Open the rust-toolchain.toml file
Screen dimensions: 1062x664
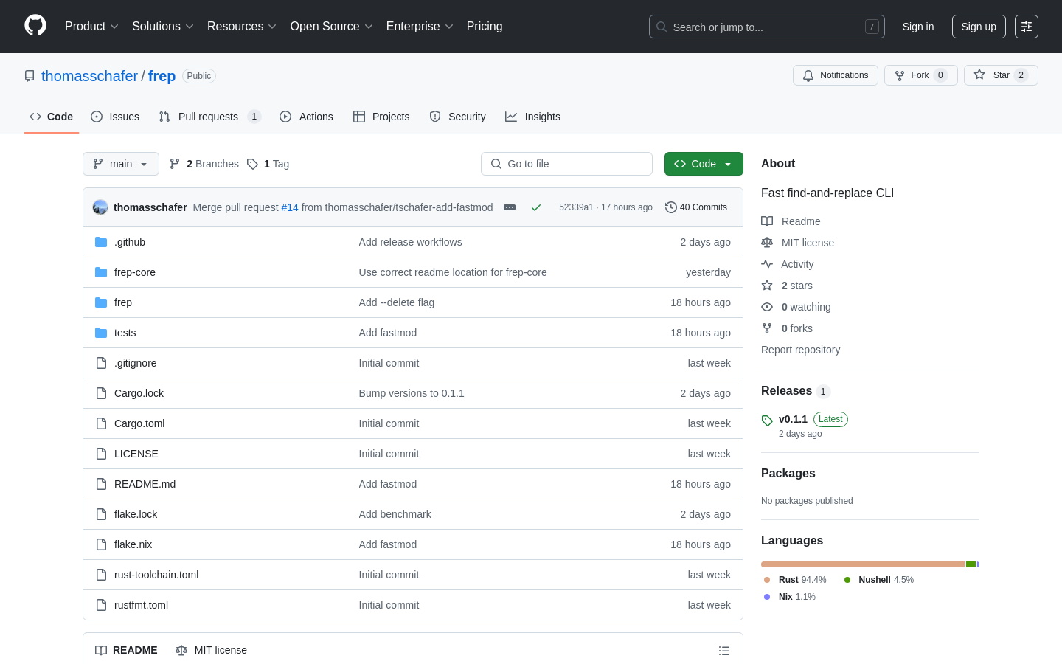156,575
